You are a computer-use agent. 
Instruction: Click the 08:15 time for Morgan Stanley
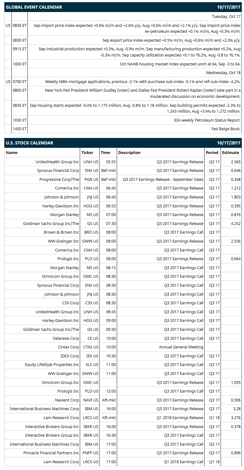(x=111, y=268)
